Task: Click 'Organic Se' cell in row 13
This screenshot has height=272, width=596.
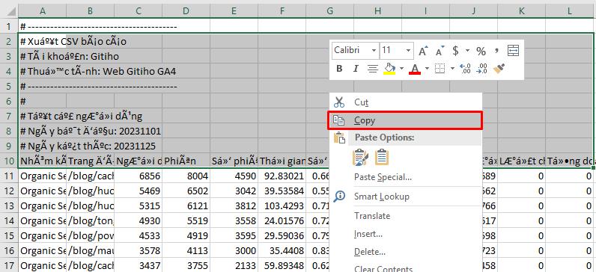Action: 42,206
